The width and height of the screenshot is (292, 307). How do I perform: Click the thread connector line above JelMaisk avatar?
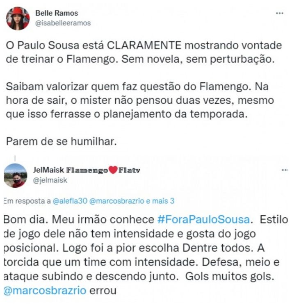coord(15,158)
